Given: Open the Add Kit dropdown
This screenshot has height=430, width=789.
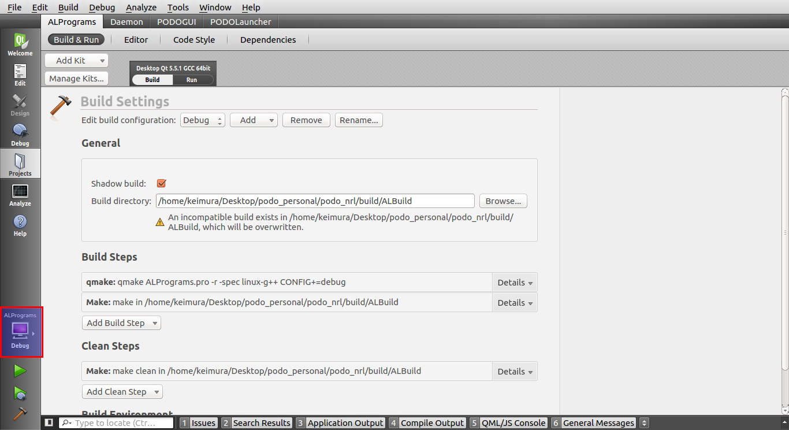Looking at the screenshot, I should 76,60.
